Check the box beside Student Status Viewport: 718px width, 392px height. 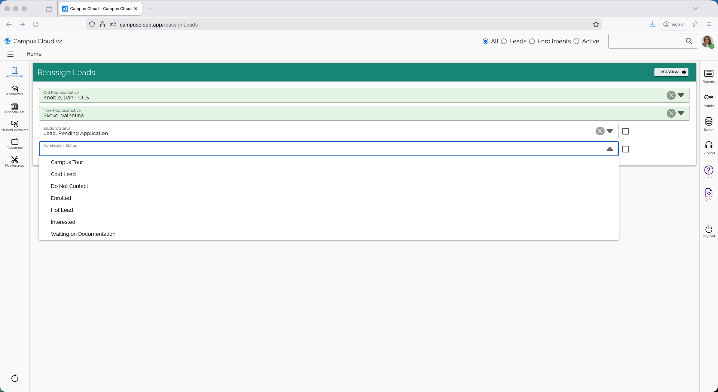(626, 132)
